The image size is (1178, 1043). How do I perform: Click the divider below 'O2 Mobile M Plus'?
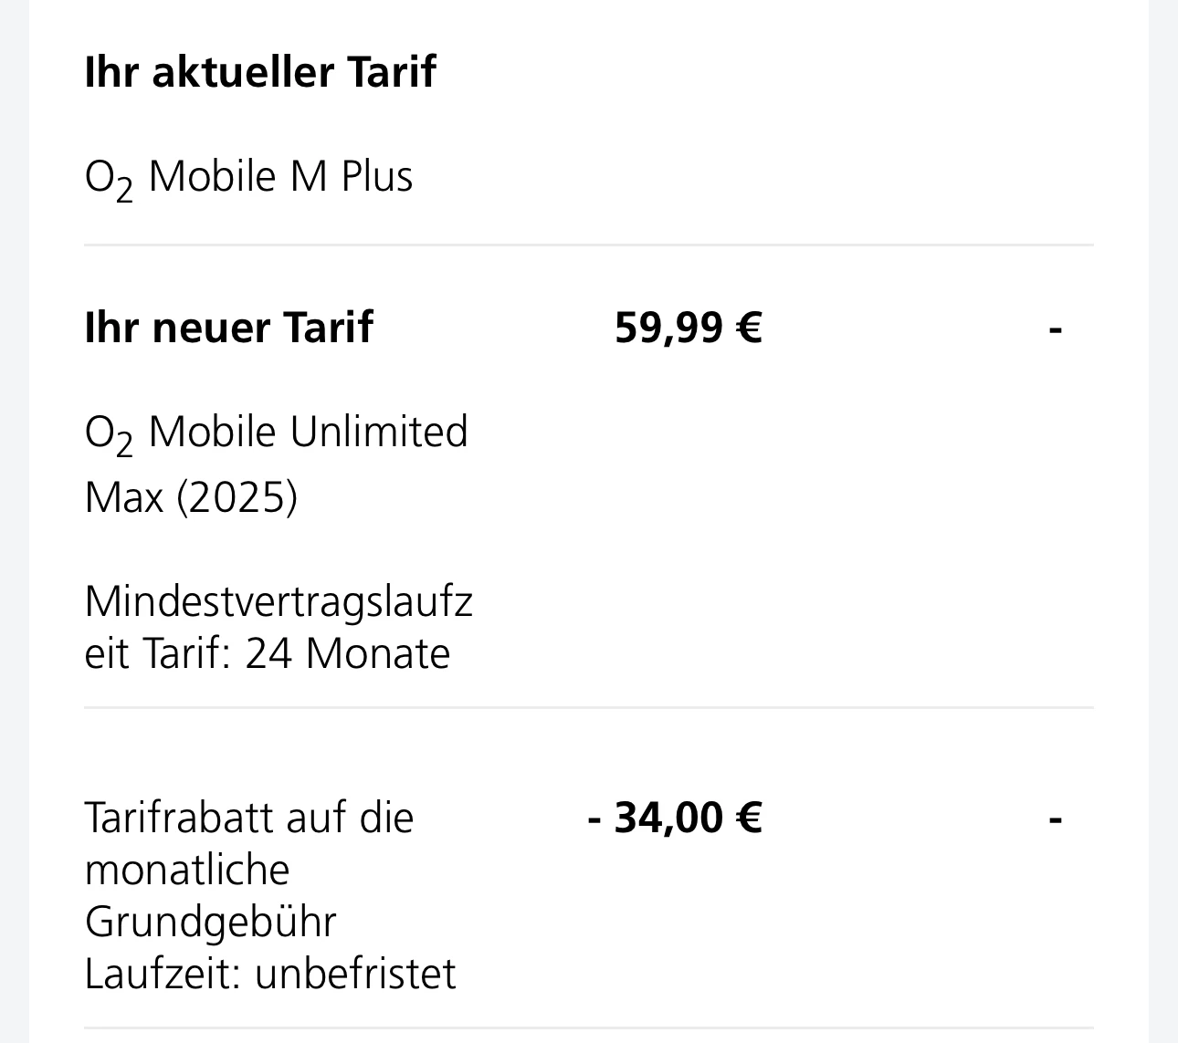(589, 245)
